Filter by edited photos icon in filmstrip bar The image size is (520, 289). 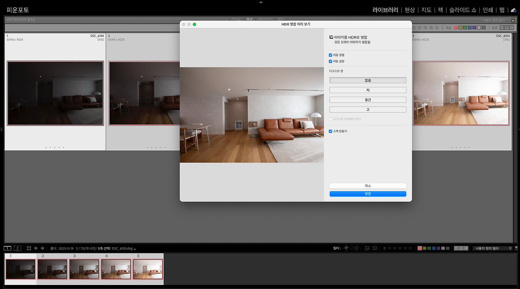[x=367, y=248]
